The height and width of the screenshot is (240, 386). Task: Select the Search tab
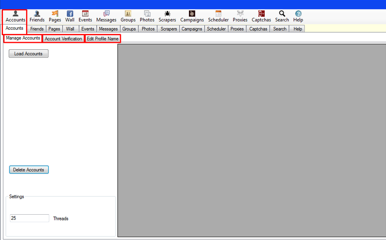coord(280,29)
